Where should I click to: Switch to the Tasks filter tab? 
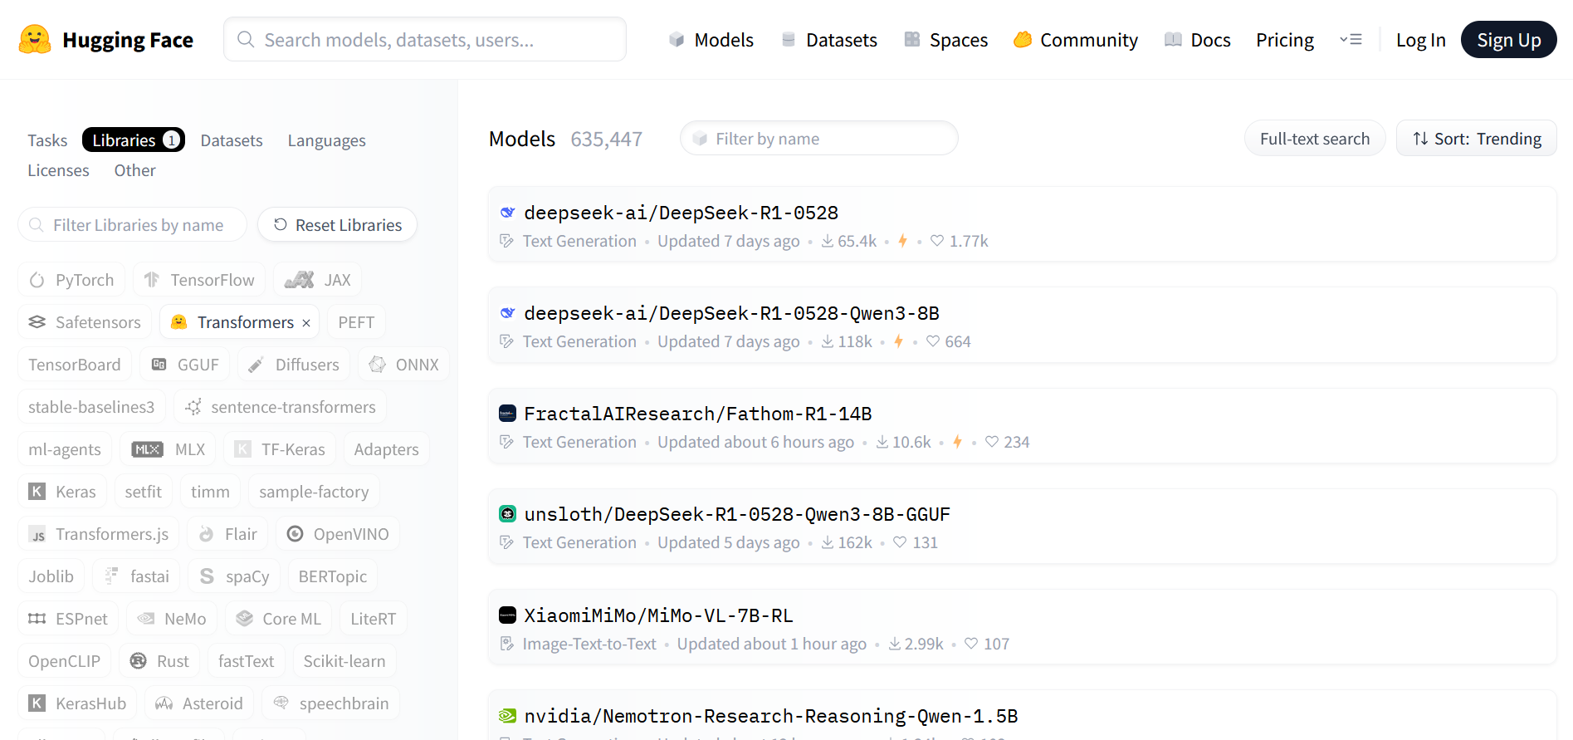point(47,140)
